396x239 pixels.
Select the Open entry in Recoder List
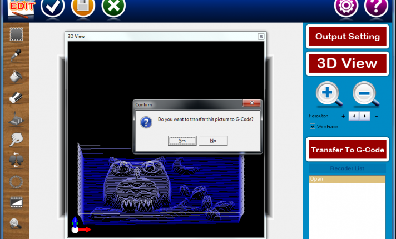(347, 179)
